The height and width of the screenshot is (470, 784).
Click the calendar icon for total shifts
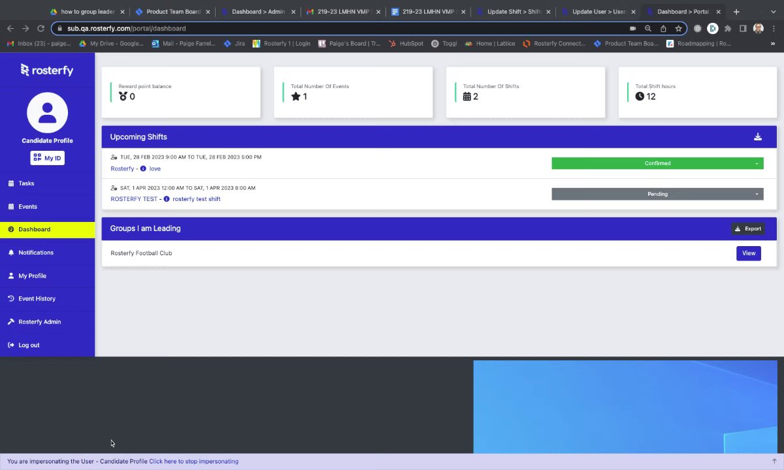(x=467, y=97)
